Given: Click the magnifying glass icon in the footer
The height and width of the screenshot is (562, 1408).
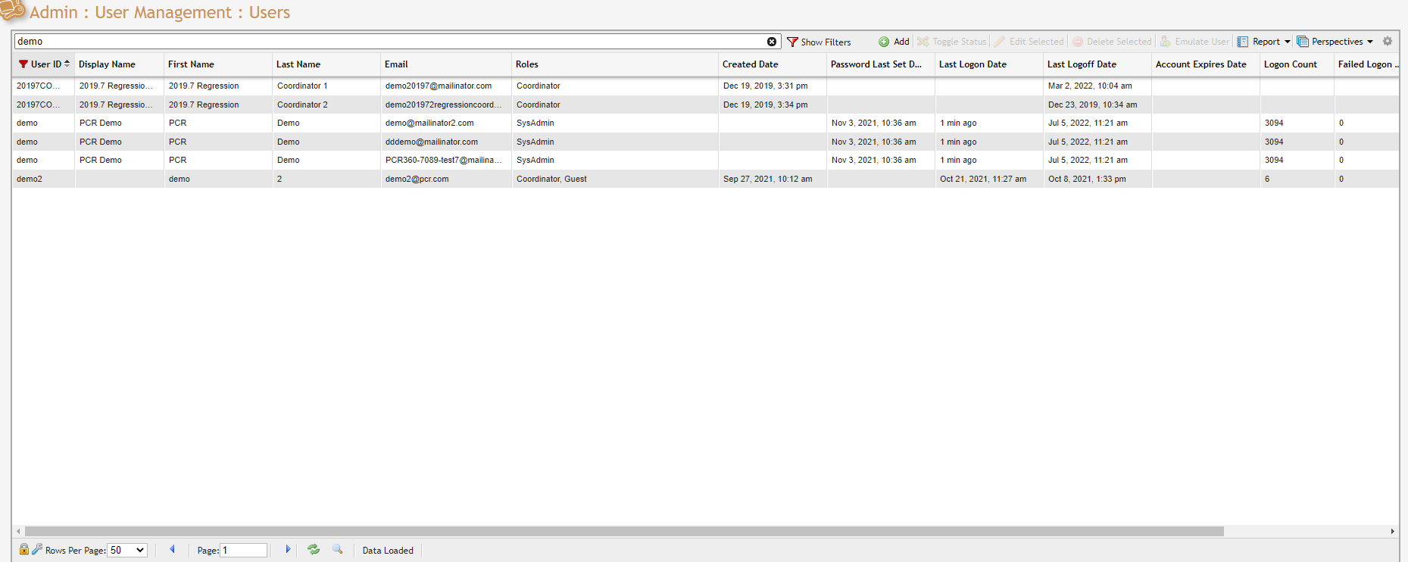Looking at the screenshot, I should click(338, 550).
